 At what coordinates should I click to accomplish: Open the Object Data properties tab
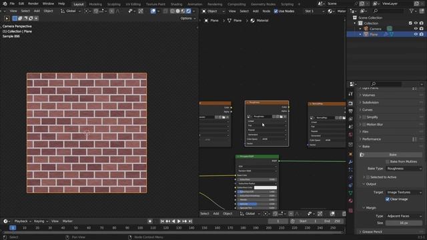[x=350, y=193]
